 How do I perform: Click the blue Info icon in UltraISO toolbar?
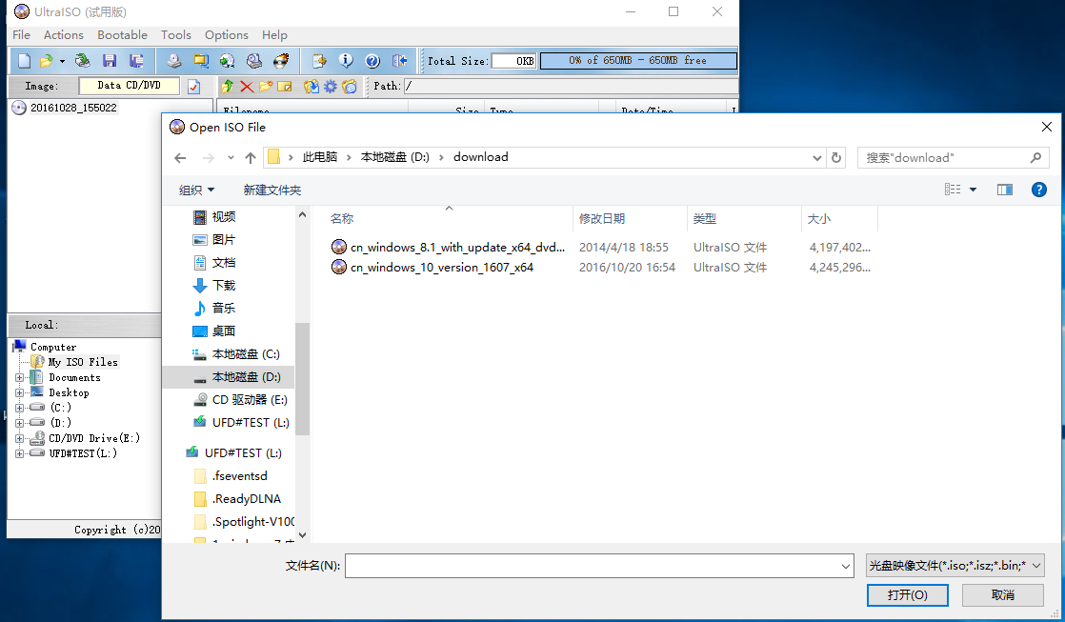pyautogui.click(x=346, y=61)
